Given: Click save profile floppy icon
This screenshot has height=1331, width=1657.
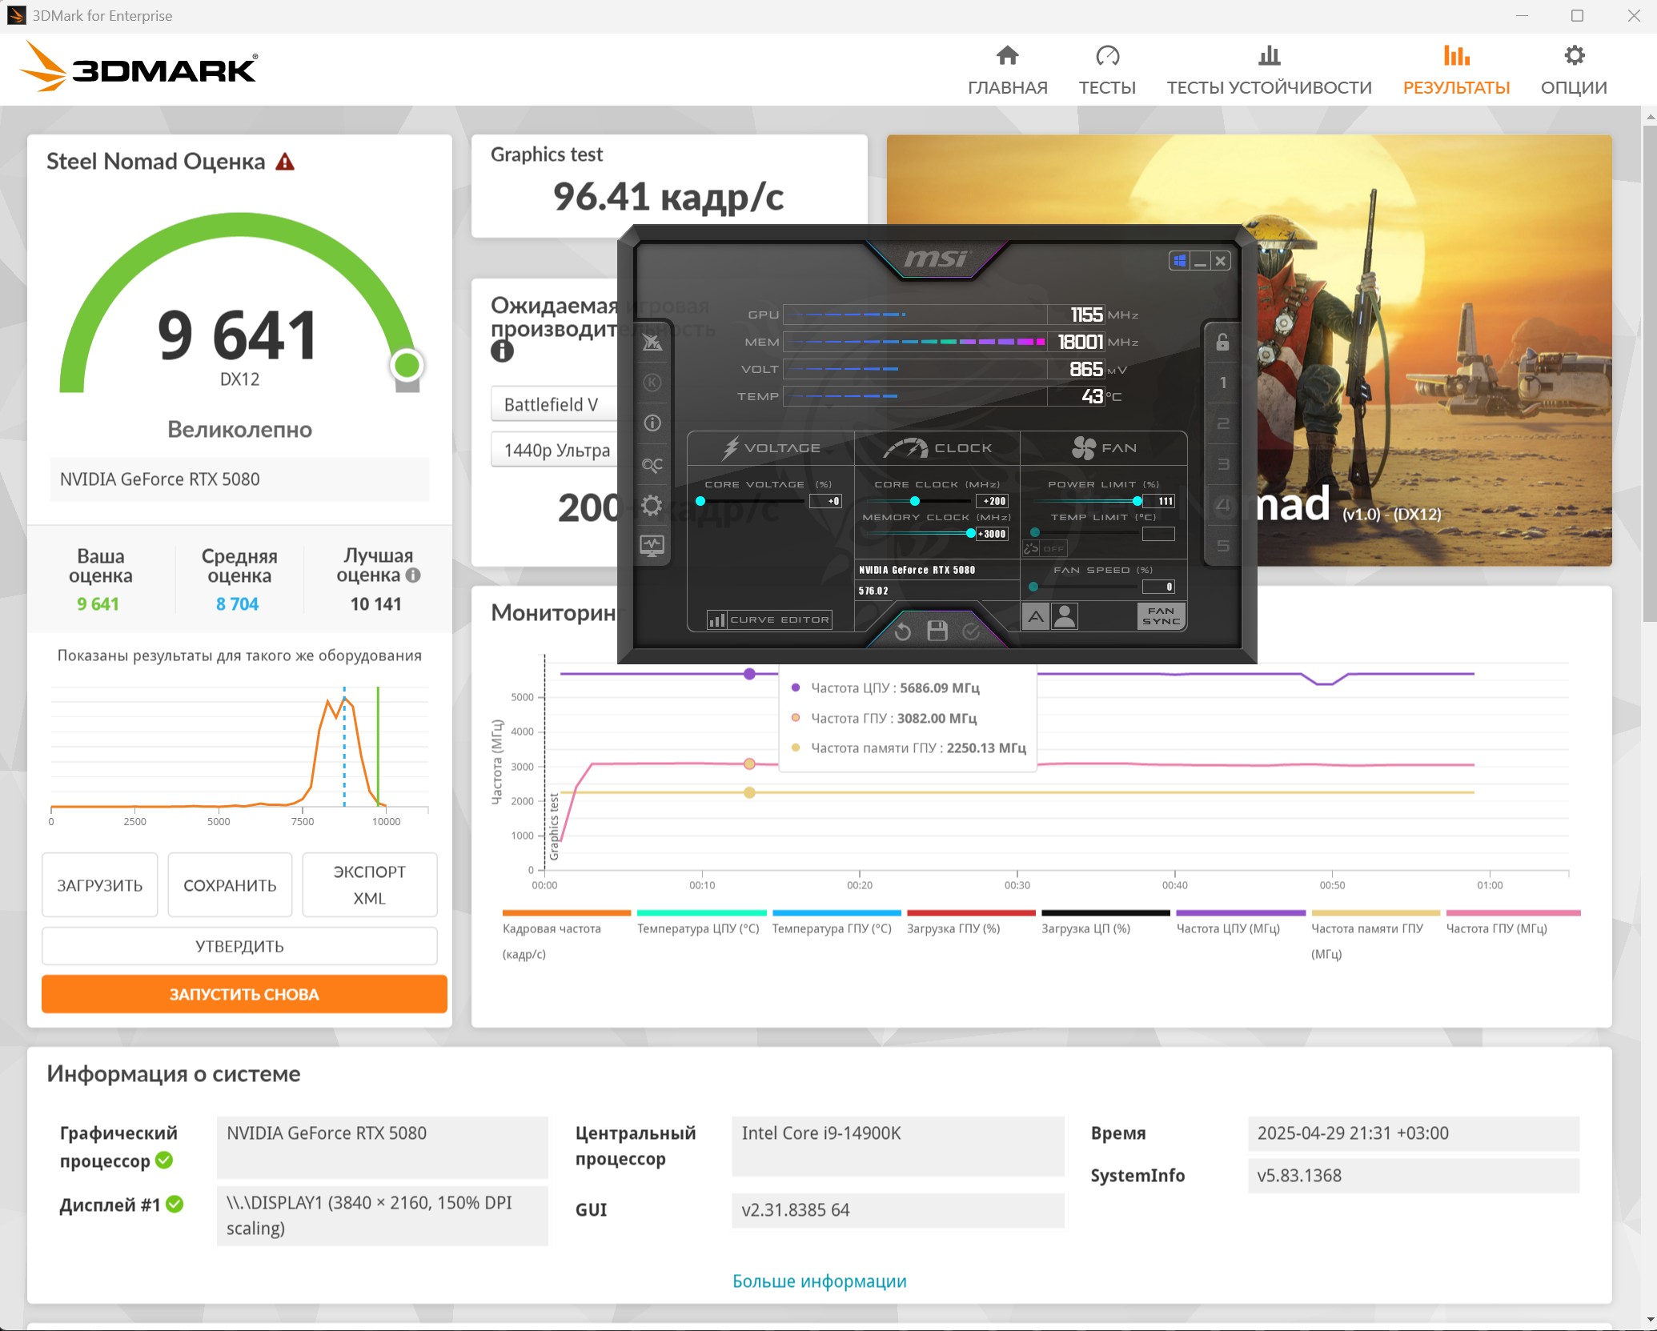Looking at the screenshot, I should point(937,631).
